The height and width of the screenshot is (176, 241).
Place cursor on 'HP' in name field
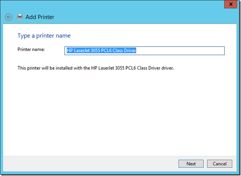pyautogui.click(x=69, y=51)
